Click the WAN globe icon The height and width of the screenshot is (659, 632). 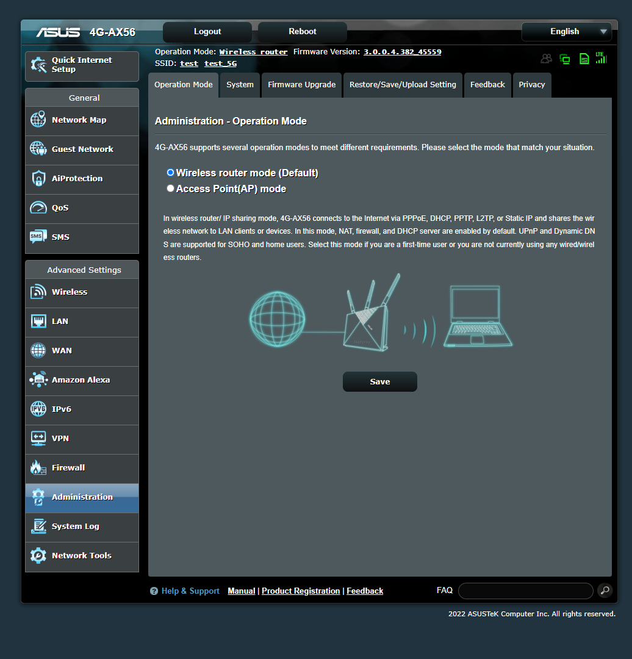tap(38, 350)
